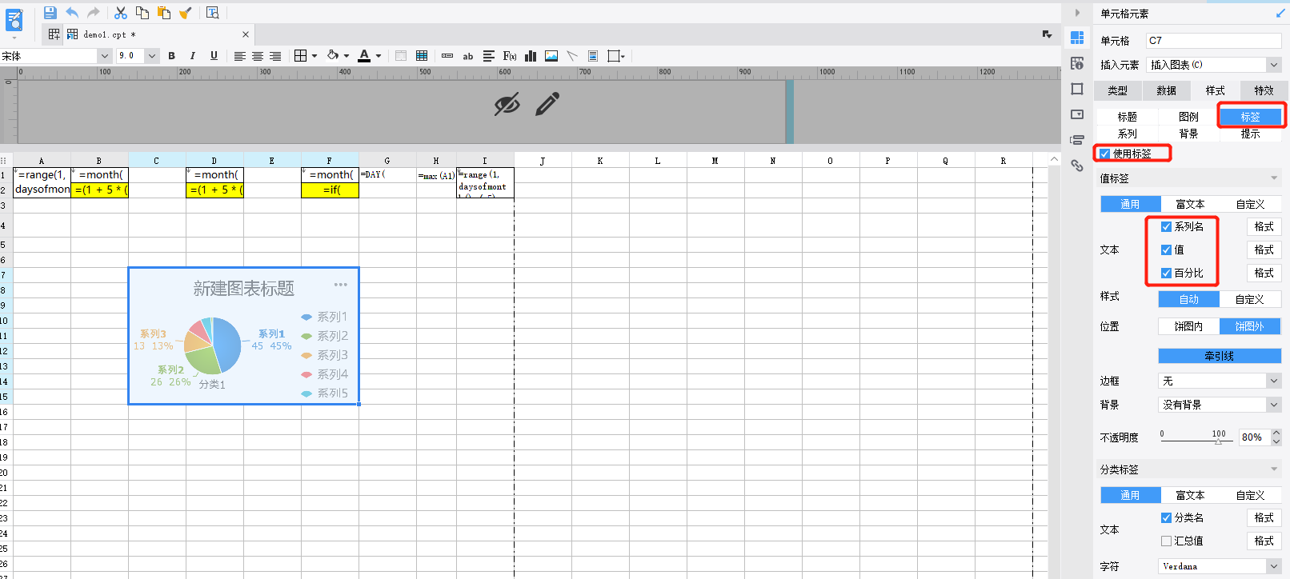The image size is (1290, 579).
Task: Set label position to 饼图内
Action: click(x=1189, y=326)
